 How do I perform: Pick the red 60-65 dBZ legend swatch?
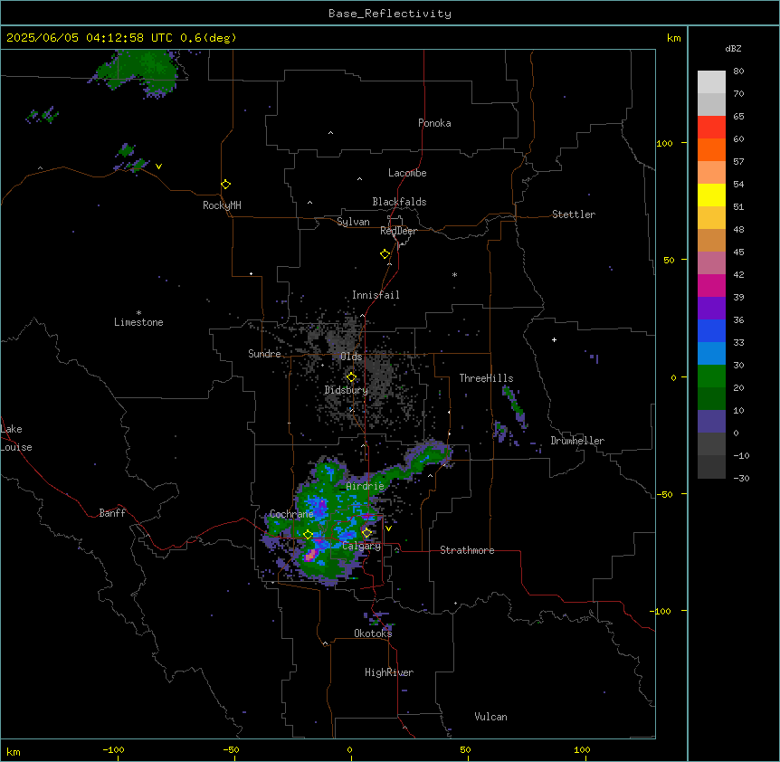(x=711, y=127)
